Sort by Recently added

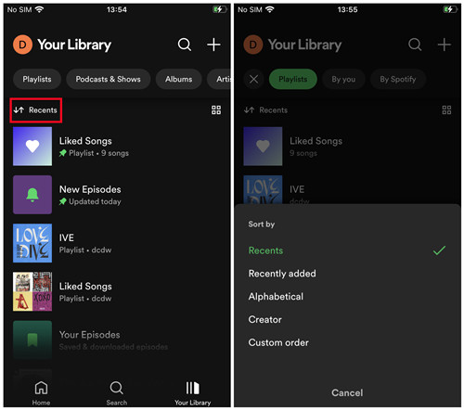pyautogui.click(x=347, y=274)
